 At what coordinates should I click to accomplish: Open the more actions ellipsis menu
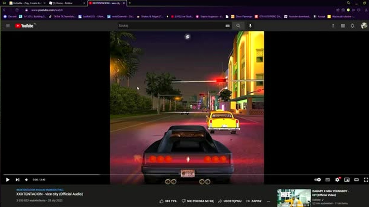(268, 201)
